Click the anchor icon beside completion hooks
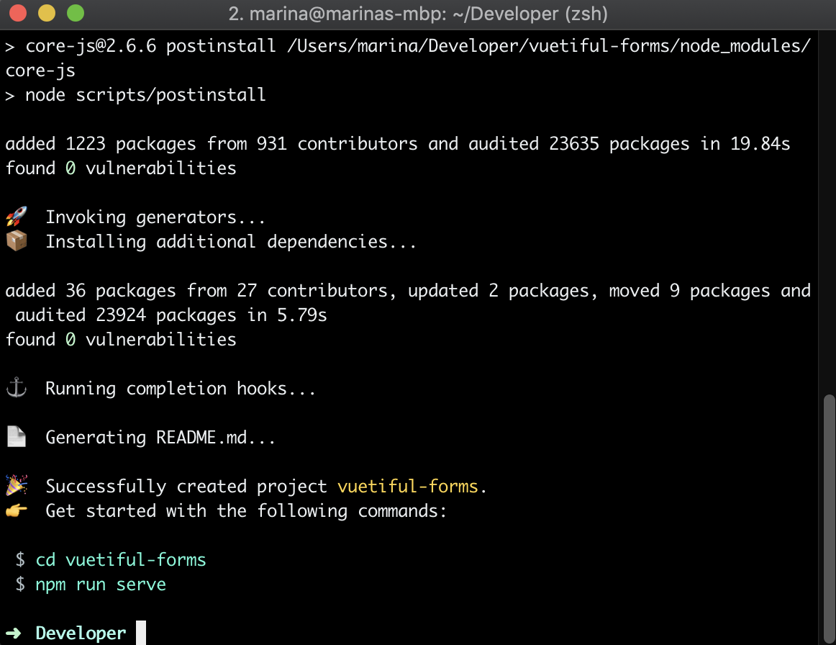Screen dimensions: 836x645 17,388
